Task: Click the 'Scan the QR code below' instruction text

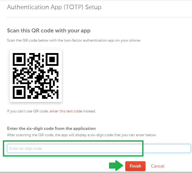Action: click(x=74, y=40)
